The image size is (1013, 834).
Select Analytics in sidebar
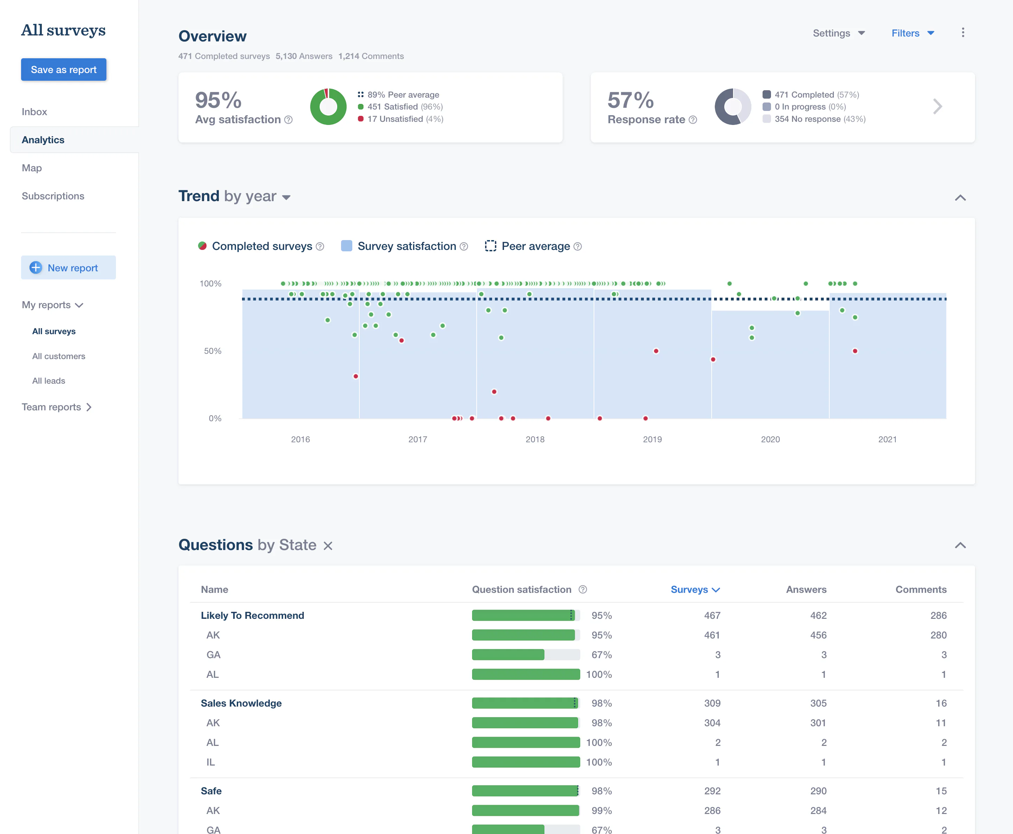[x=74, y=140]
